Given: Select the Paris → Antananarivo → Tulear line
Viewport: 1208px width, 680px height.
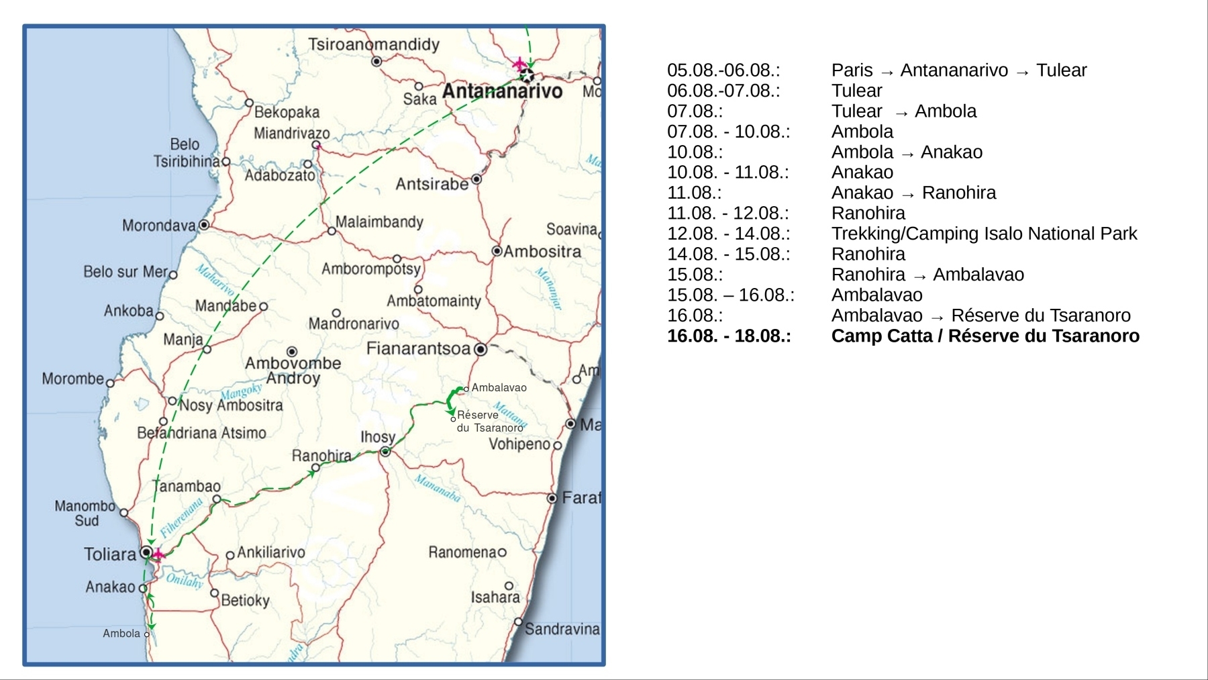Looking at the screenshot, I should pyautogui.click(x=958, y=70).
